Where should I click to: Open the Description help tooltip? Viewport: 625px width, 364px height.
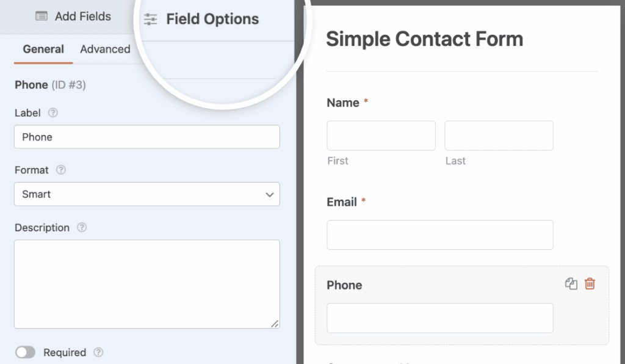coord(82,227)
